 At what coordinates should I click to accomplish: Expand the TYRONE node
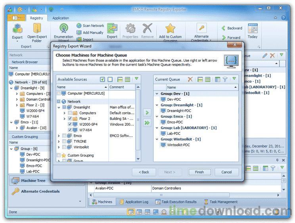(x=59, y=141)
